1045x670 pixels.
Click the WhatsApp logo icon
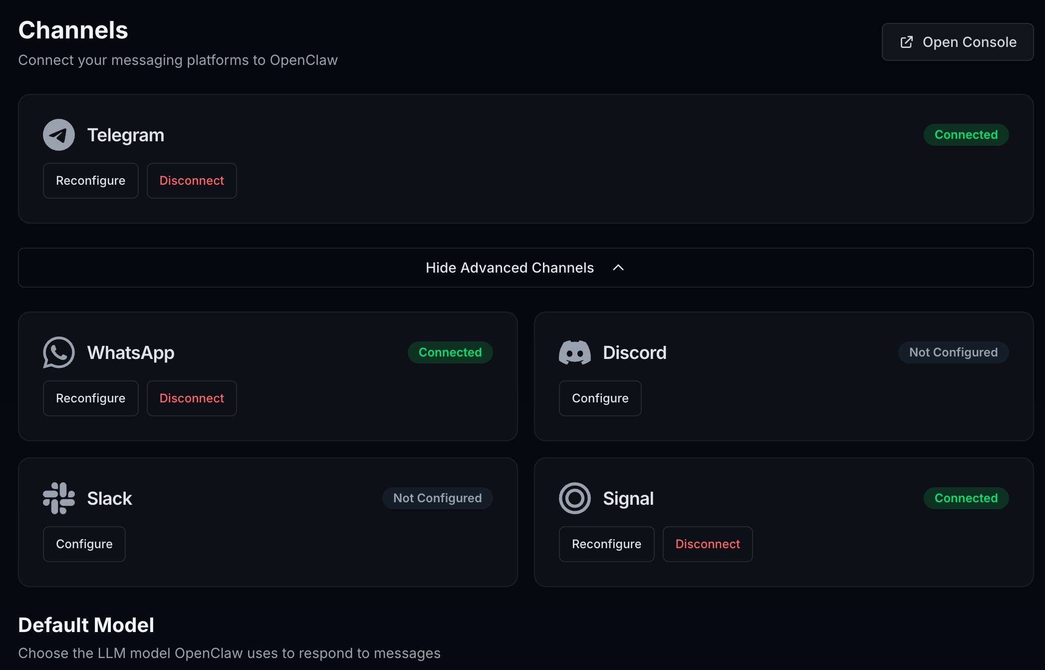(59, 352)
